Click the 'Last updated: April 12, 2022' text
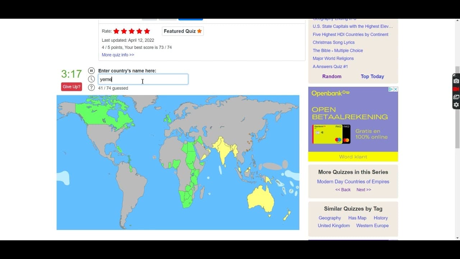The width and height of the screenshot is (460, 259). (x=128, y=40)
